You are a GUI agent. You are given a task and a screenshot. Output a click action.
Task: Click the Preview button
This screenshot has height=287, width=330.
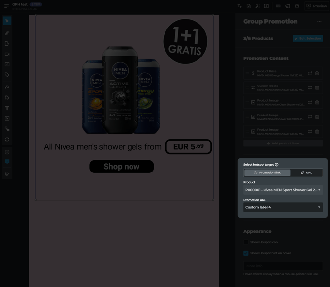[x=317, y=6]
